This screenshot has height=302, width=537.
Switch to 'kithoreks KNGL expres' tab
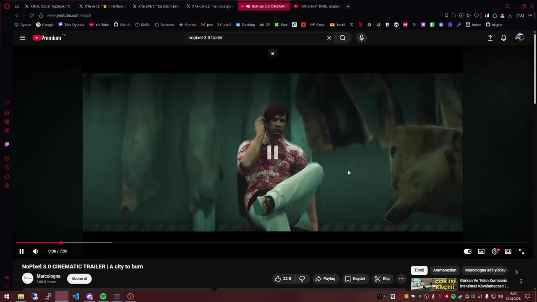point(318,6)
